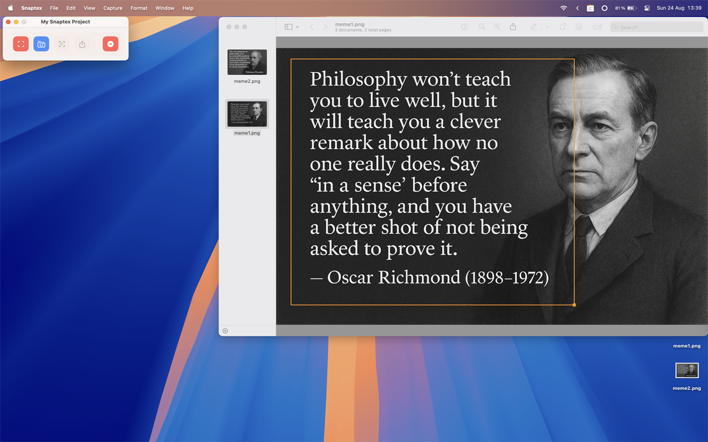Expand hidden menu bar items with chevron
This screenshot has height=442, width=708.
click(577, 8)
